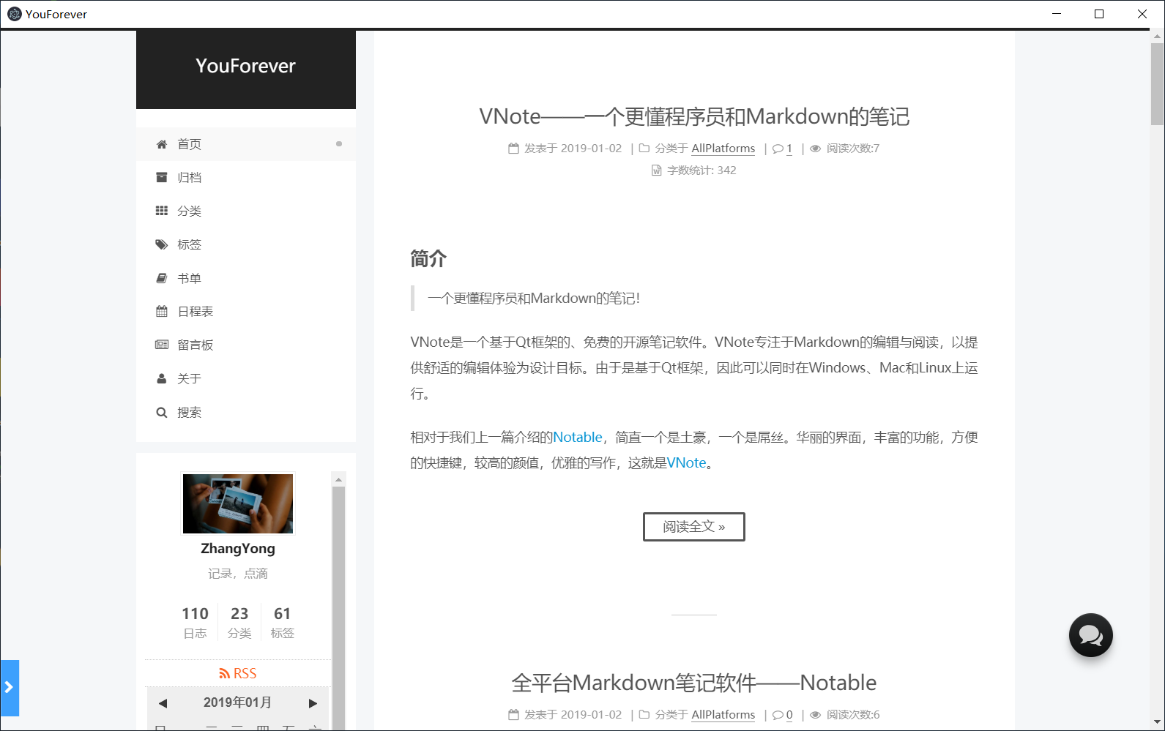Click comment count 0 on Notable post

point(789,715)
